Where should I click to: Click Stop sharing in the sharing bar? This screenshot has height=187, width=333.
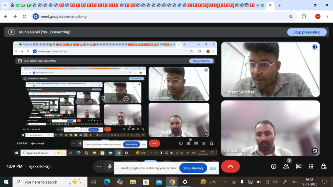(x=193, y=168)
